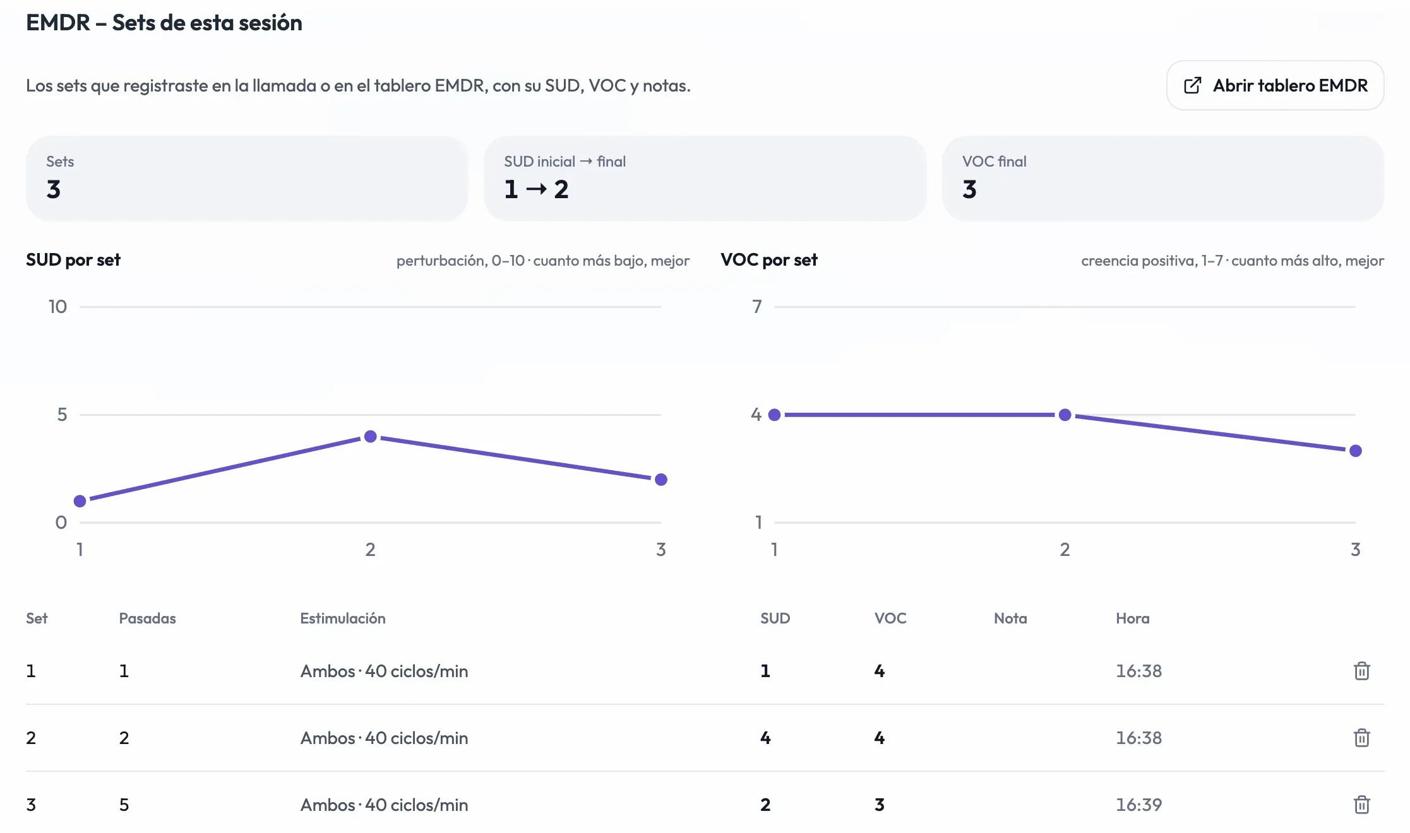Click the SUD column header in table
Screen dimensions: 1410x833
[x=775, y=618]
